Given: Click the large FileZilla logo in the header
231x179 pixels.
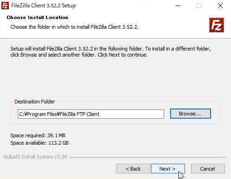Looking at the screenshot, I should [217, 25].
